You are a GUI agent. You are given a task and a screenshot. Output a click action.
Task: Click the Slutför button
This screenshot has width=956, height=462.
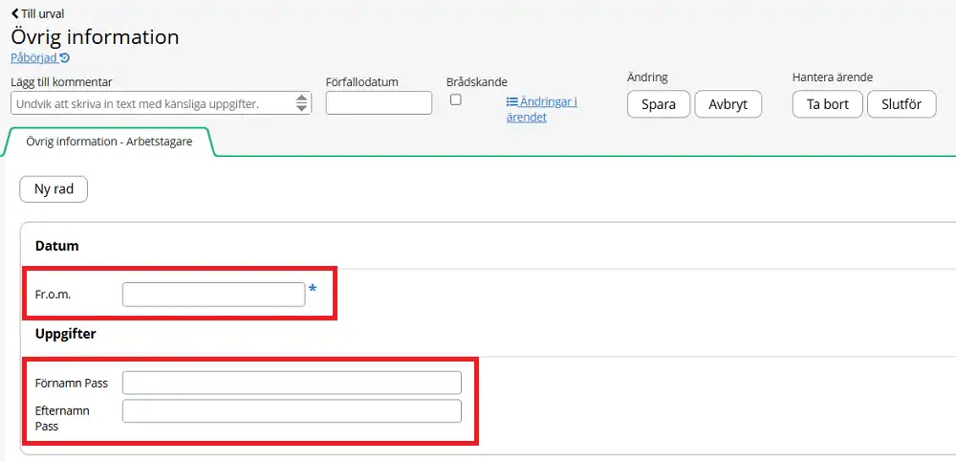pos(901,104)
